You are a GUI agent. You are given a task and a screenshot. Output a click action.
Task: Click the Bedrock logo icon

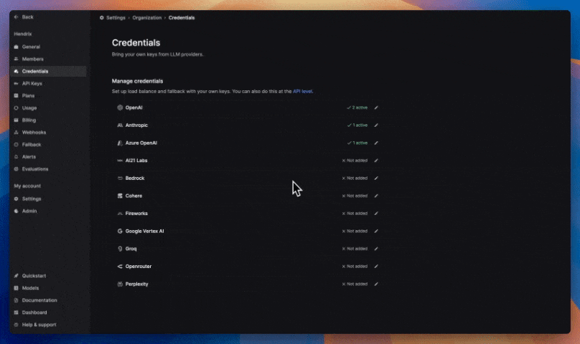click(x=120, y=178)
